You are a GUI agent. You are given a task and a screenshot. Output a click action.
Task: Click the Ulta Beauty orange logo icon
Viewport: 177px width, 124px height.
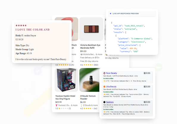pyautogui.click(x=104, y=87)
